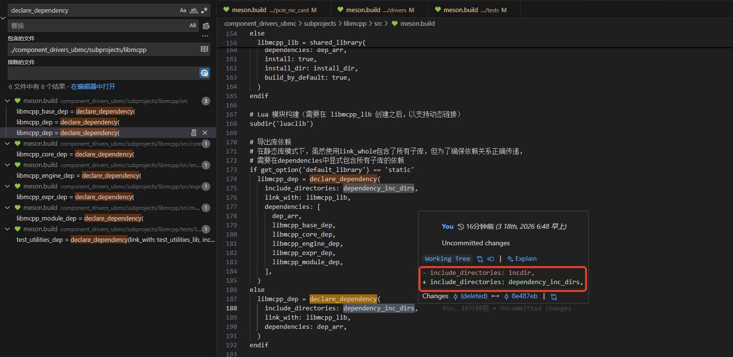Collapse libmcpp/src/core meson.build results
Viewport: 733px width, 357px height.
point(7,144)
